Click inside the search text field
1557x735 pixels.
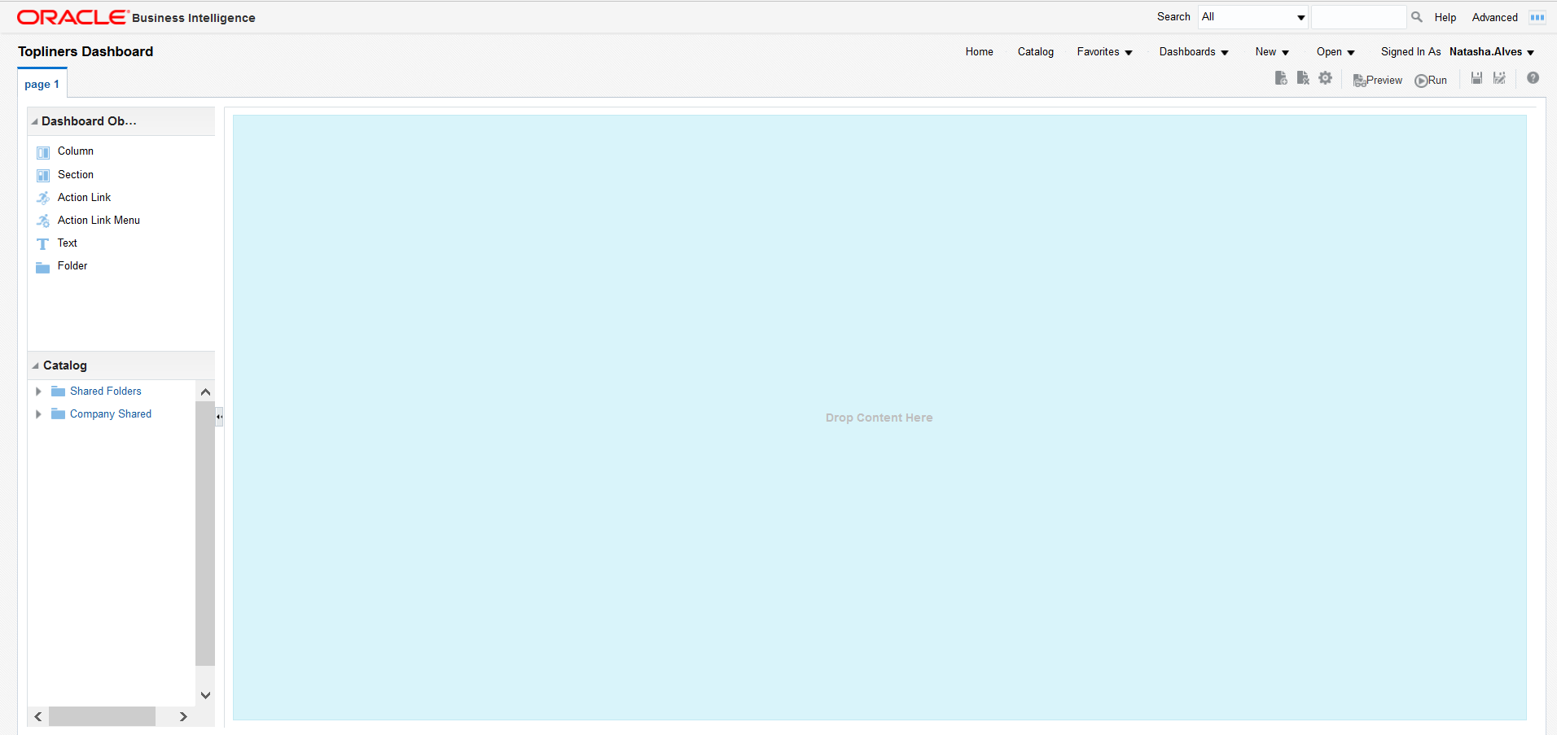point(1358,17)
